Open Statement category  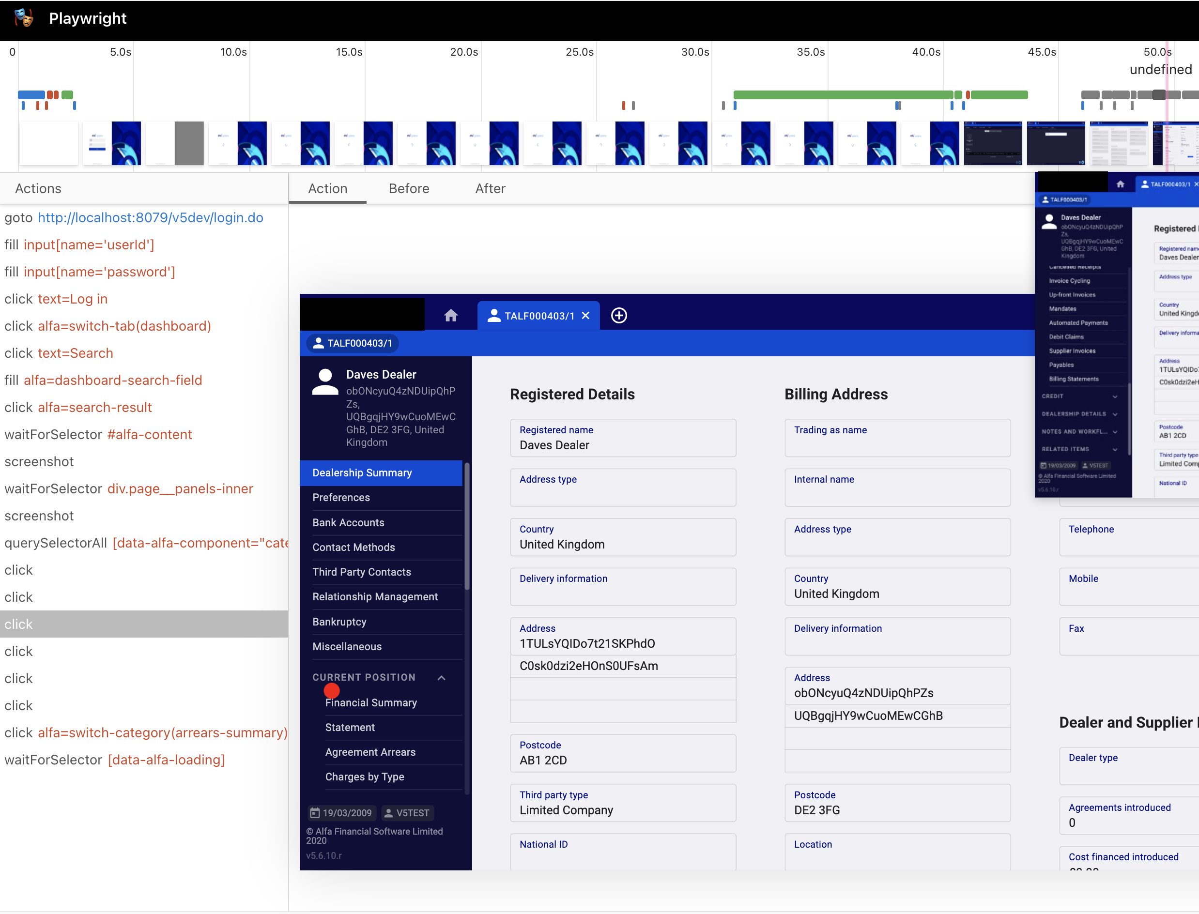pos(393,728)
